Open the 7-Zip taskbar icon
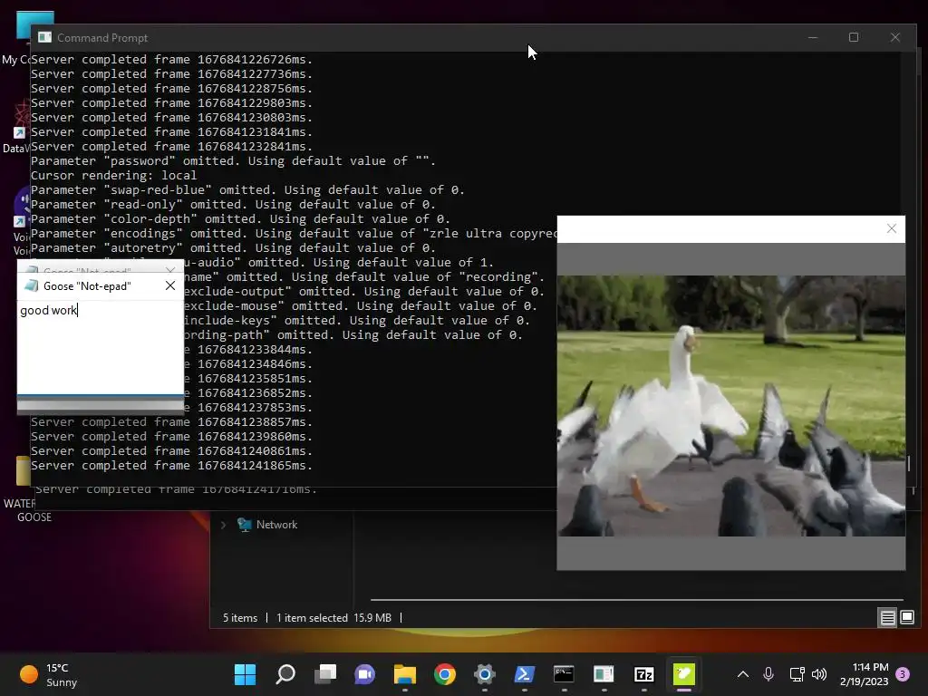The width and height of the screenshot is (928, 696). click(644, 674)
